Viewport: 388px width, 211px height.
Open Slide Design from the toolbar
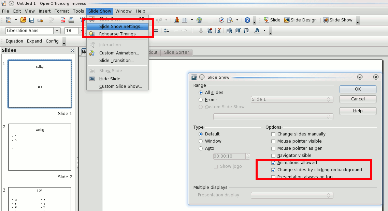point(300,20)
